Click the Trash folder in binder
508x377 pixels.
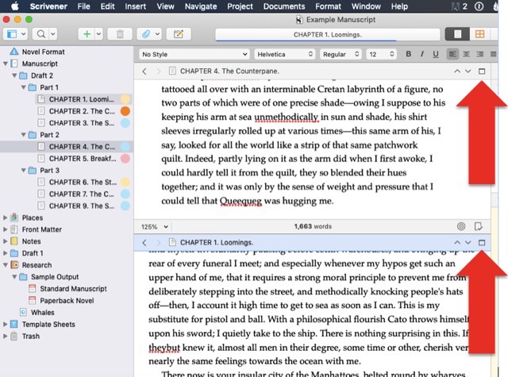[30, 337]
